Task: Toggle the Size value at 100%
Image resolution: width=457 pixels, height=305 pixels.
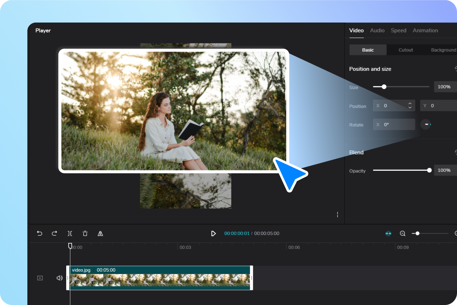Action: (x=445, y=87)
